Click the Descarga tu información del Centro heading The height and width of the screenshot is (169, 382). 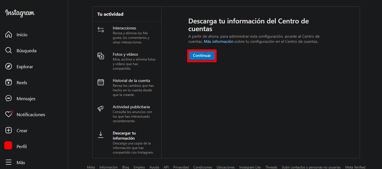(248, 25)
